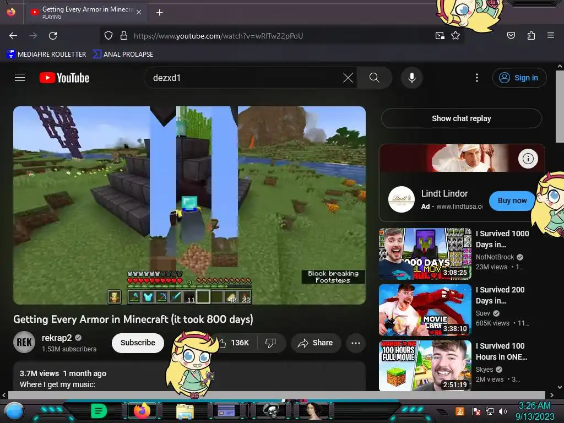Open the portrait painting app on the taskbar
The height and width of the screenshot is (423, 564).
coord(313,411)
